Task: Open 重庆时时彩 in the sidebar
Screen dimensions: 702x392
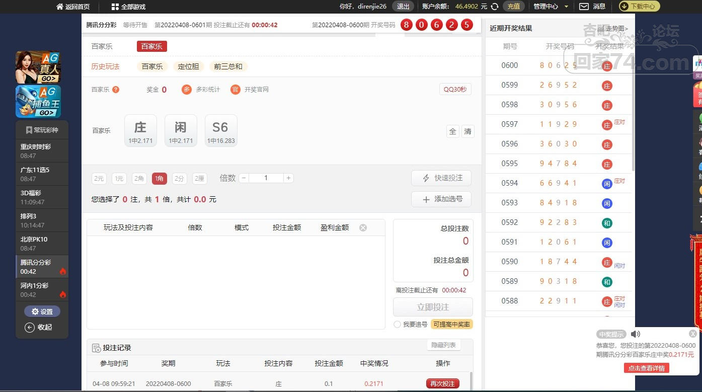Action: click(x=42, y=151)
